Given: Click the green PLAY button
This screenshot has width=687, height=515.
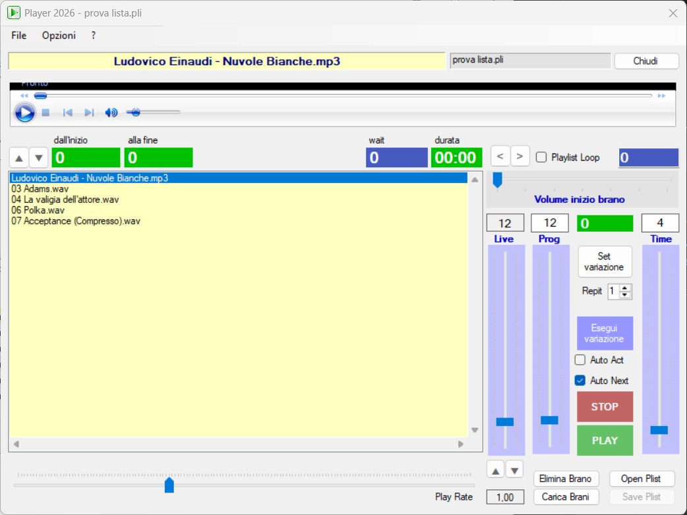Looking at the screenshot, I should coord(605,440).
